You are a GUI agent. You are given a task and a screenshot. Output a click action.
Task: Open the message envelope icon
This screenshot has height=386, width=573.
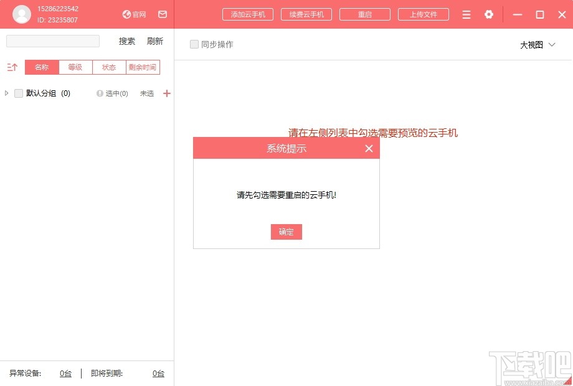[163, 14]
